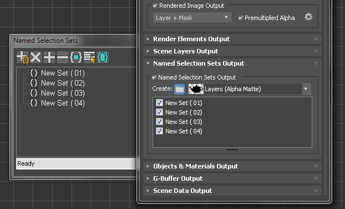Click the Remove (X) set icon
This screenshot has height=209, width=345.
coord(35,57)
